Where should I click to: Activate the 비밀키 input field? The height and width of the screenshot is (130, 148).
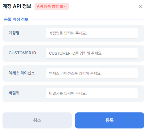92,93
